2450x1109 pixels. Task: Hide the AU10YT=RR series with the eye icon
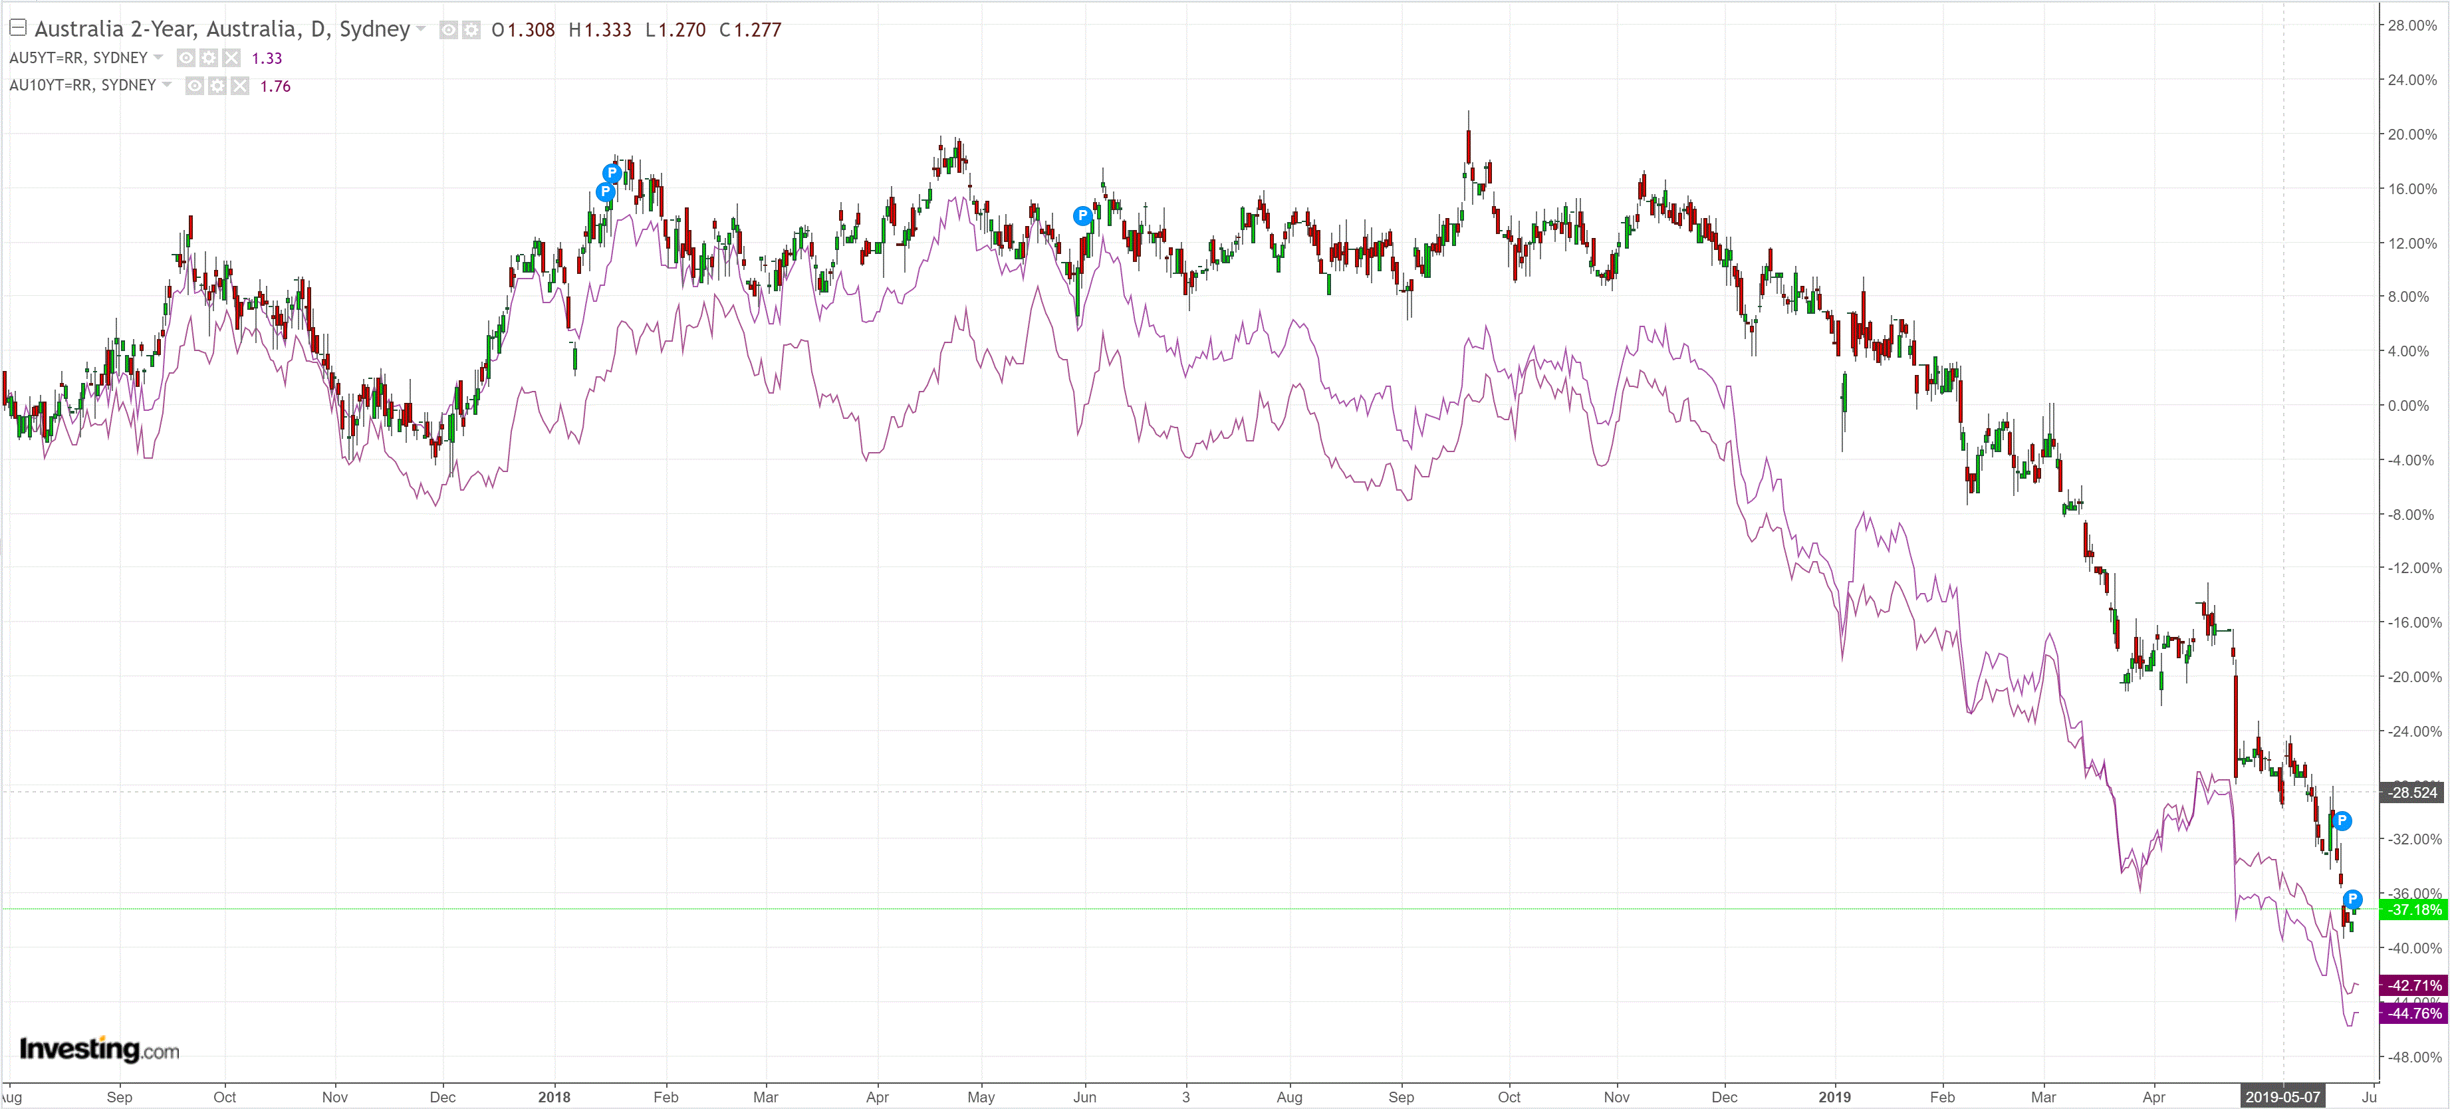[x=195, y=86]
